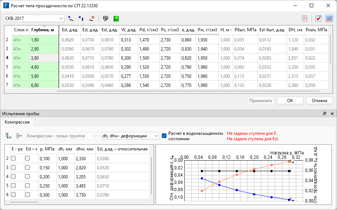
Task: Check the Esl checkbox in row 0,300
Action: 28,195
